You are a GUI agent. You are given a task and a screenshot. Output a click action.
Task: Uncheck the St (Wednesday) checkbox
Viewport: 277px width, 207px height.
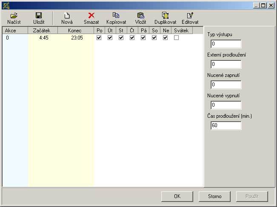tap(121, 37)
